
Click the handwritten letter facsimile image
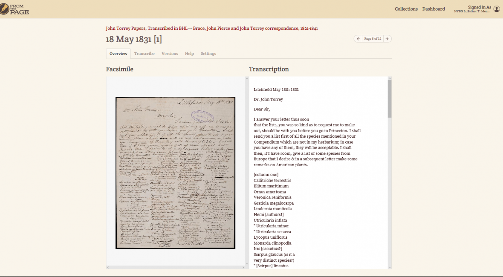(175, 173)
